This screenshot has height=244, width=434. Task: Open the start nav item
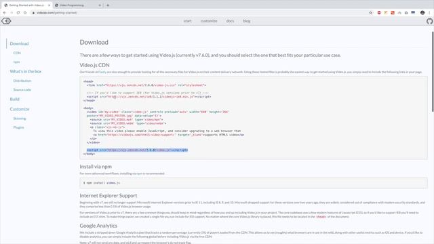pos(187,21)
